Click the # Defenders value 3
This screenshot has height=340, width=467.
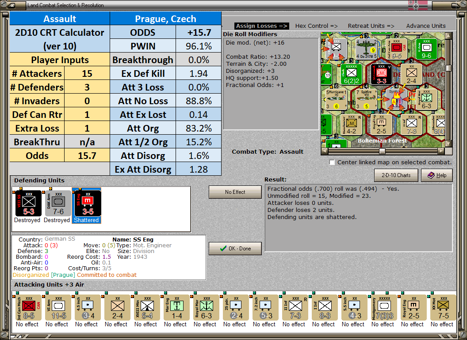(87, 87)
